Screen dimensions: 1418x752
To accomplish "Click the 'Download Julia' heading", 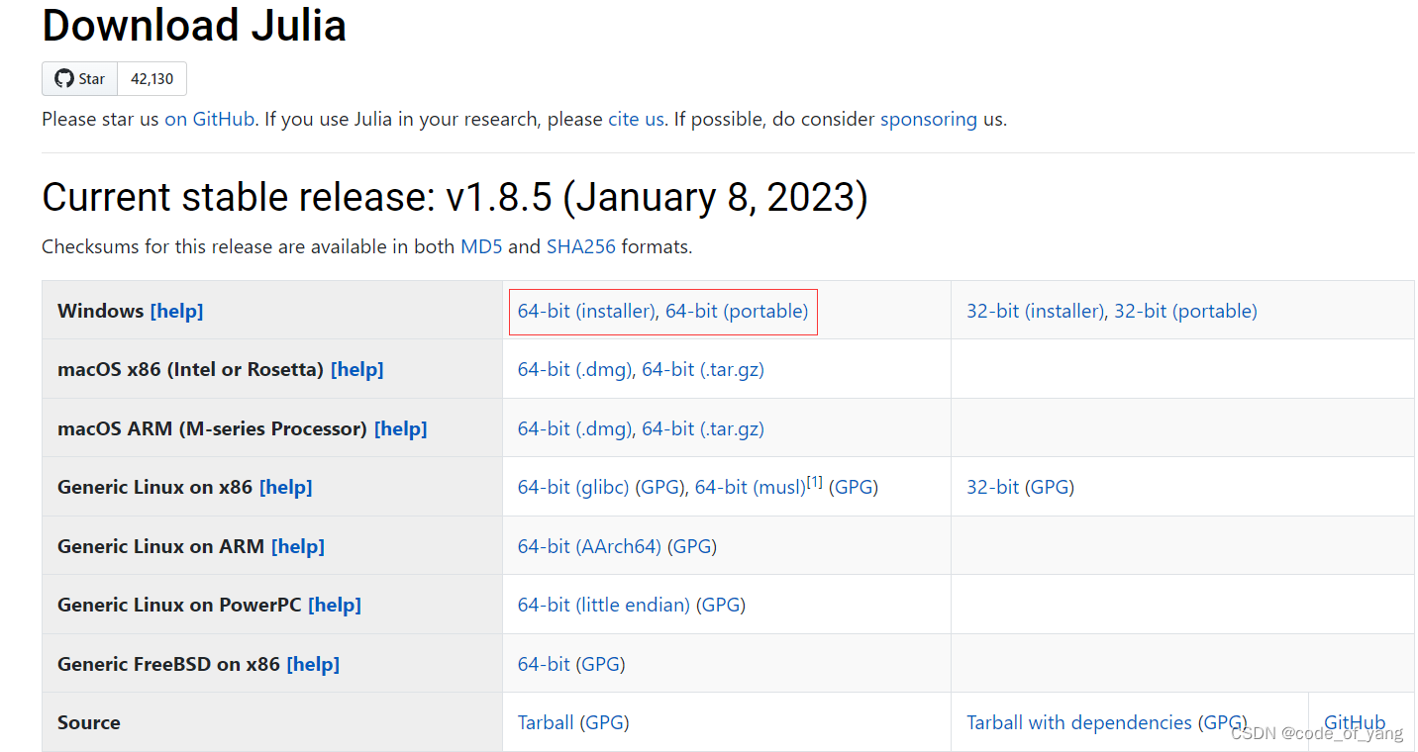I will (x=194, y=24).
